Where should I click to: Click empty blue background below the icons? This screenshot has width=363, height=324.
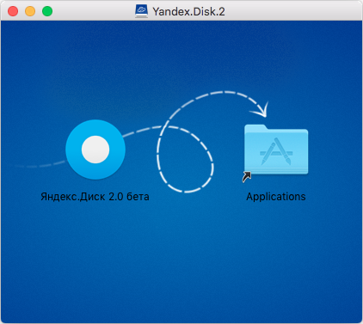click(x=181, y=258)
